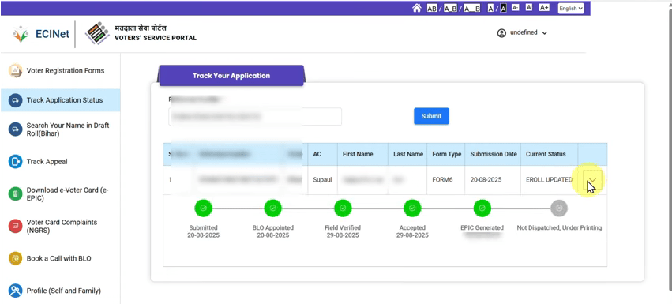Click the Field Verified green status circle
Viewport: 672px width, 304px height.
[343, 208]
